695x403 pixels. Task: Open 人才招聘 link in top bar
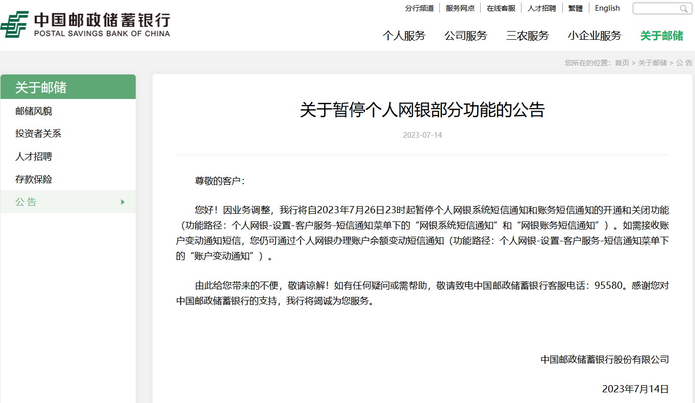[x=542, y=8]
